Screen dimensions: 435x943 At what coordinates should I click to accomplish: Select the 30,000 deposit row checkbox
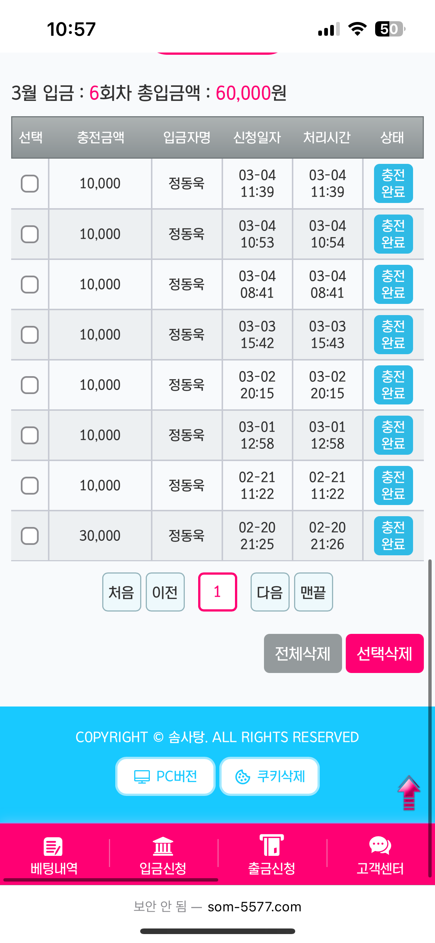pos(30,536)
